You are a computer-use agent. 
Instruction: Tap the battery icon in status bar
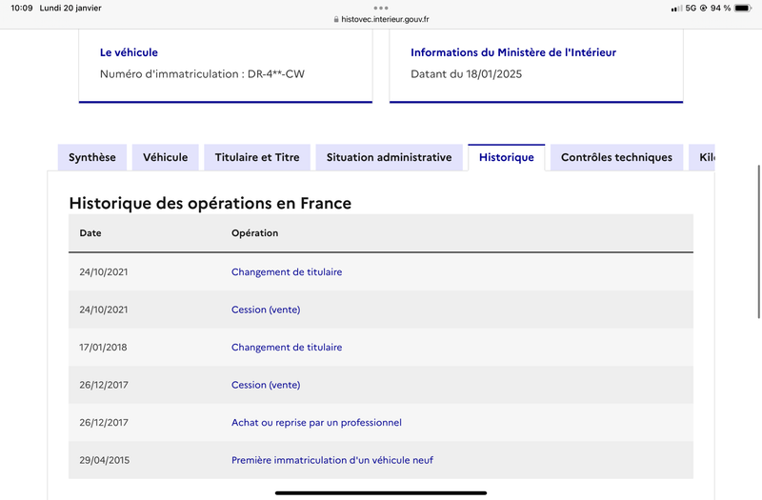[743, 8]
